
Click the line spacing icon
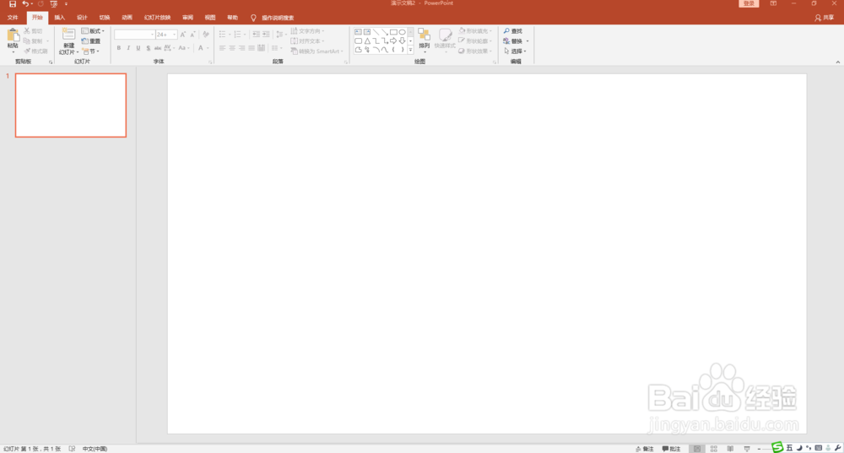click(x=280, y=35)
